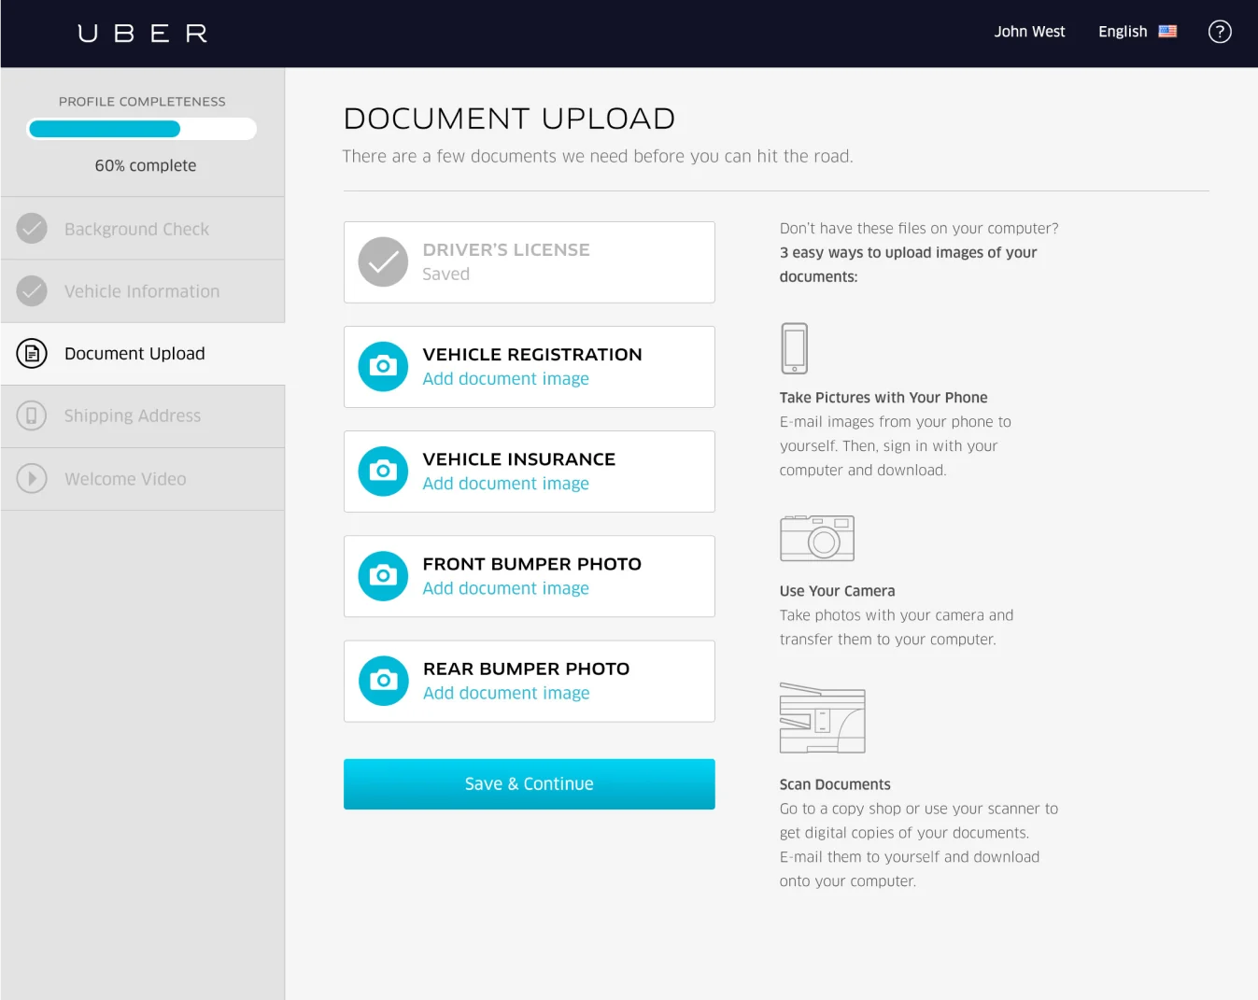Go to the Shipping Address step
1258x1000 pixels.
(x=143, y=416)
